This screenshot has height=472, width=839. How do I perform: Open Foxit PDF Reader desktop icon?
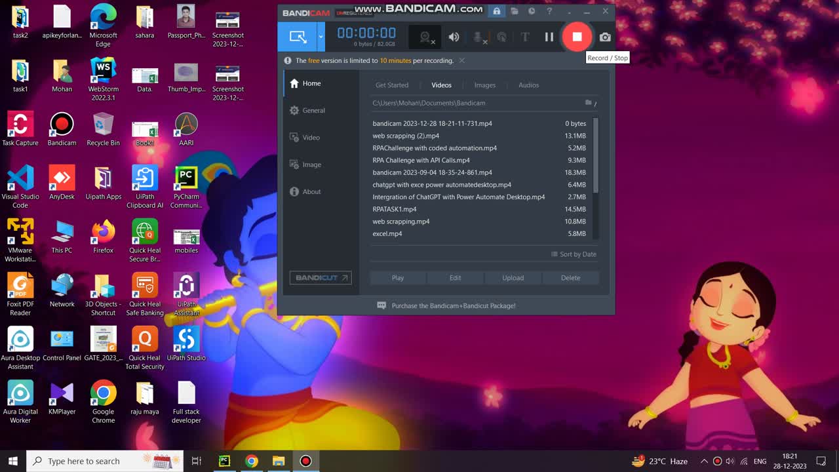pos(20,295)
